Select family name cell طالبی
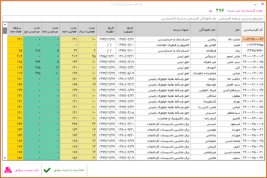 (204, 158)
